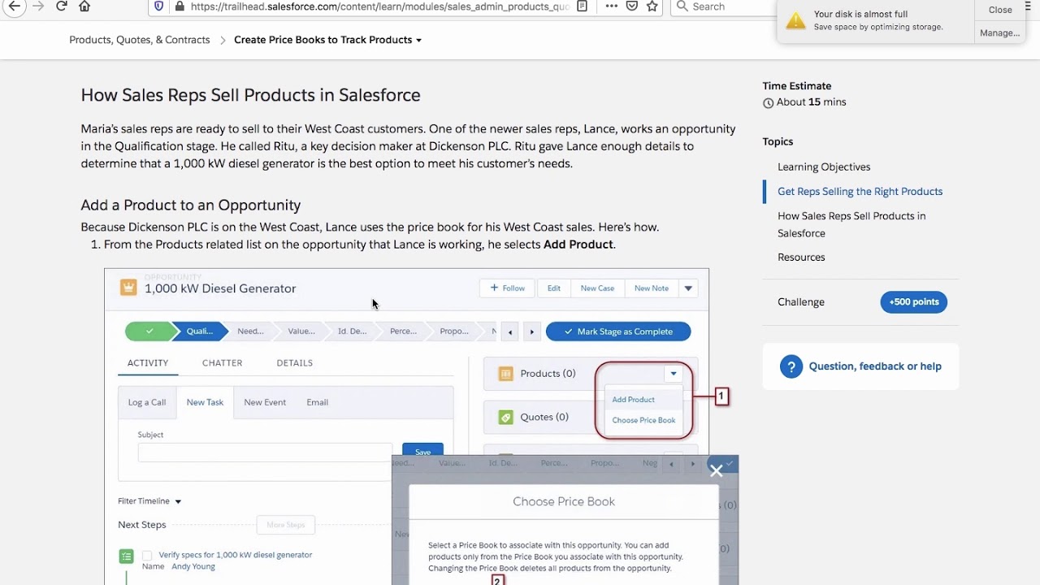Click into the Subject input field

265,453
